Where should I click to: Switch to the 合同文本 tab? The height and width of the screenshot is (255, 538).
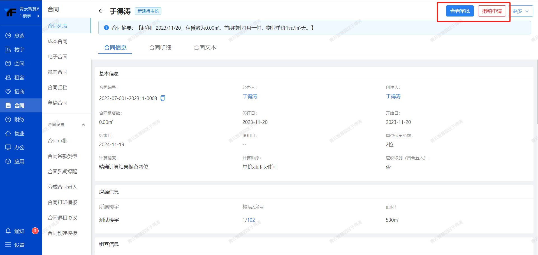[x=205, y=48]
